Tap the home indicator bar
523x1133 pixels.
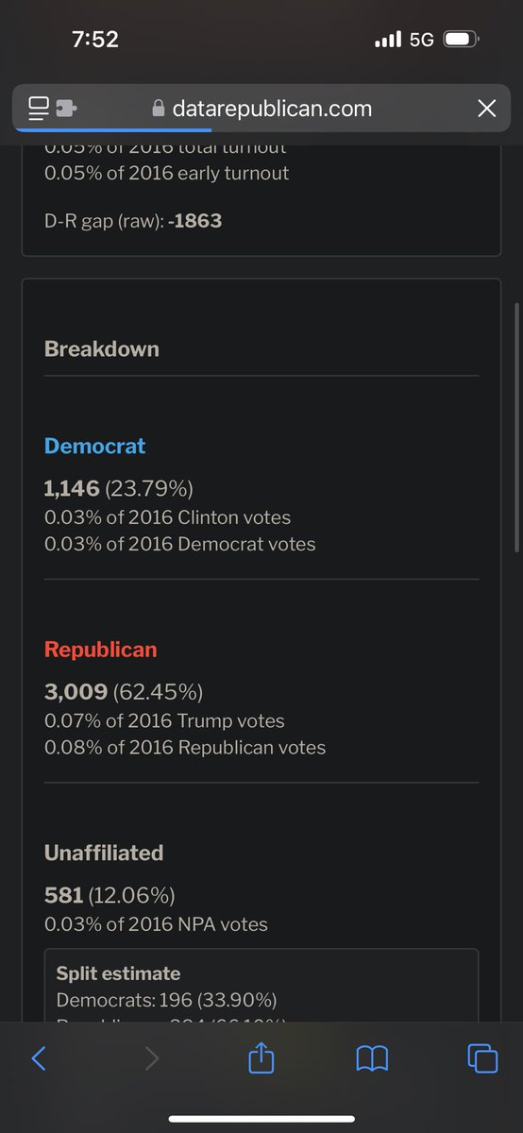[261, 1120]
